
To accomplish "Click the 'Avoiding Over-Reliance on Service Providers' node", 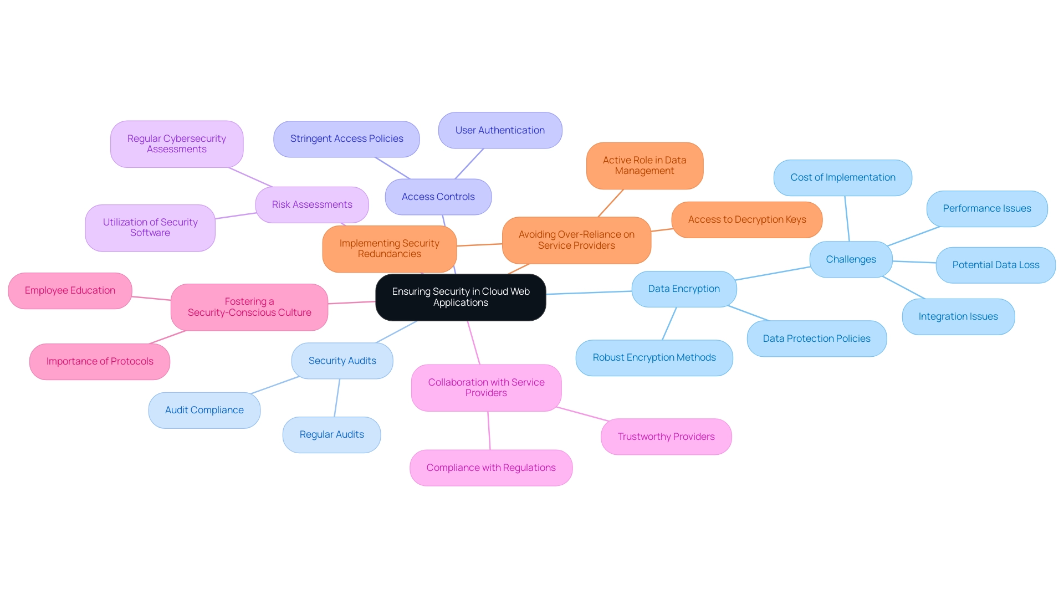I will coord(577,242).
